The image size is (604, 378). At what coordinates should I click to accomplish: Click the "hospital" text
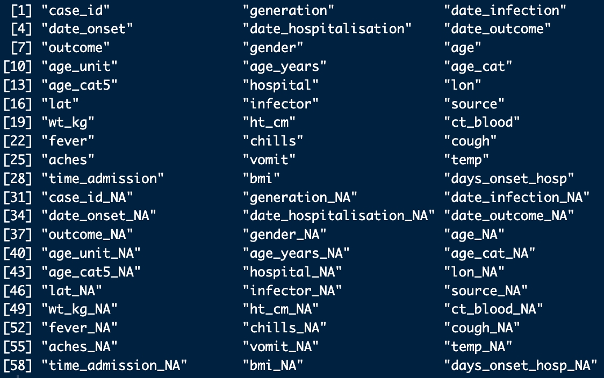pyautogui.click(x=281, y=85)
